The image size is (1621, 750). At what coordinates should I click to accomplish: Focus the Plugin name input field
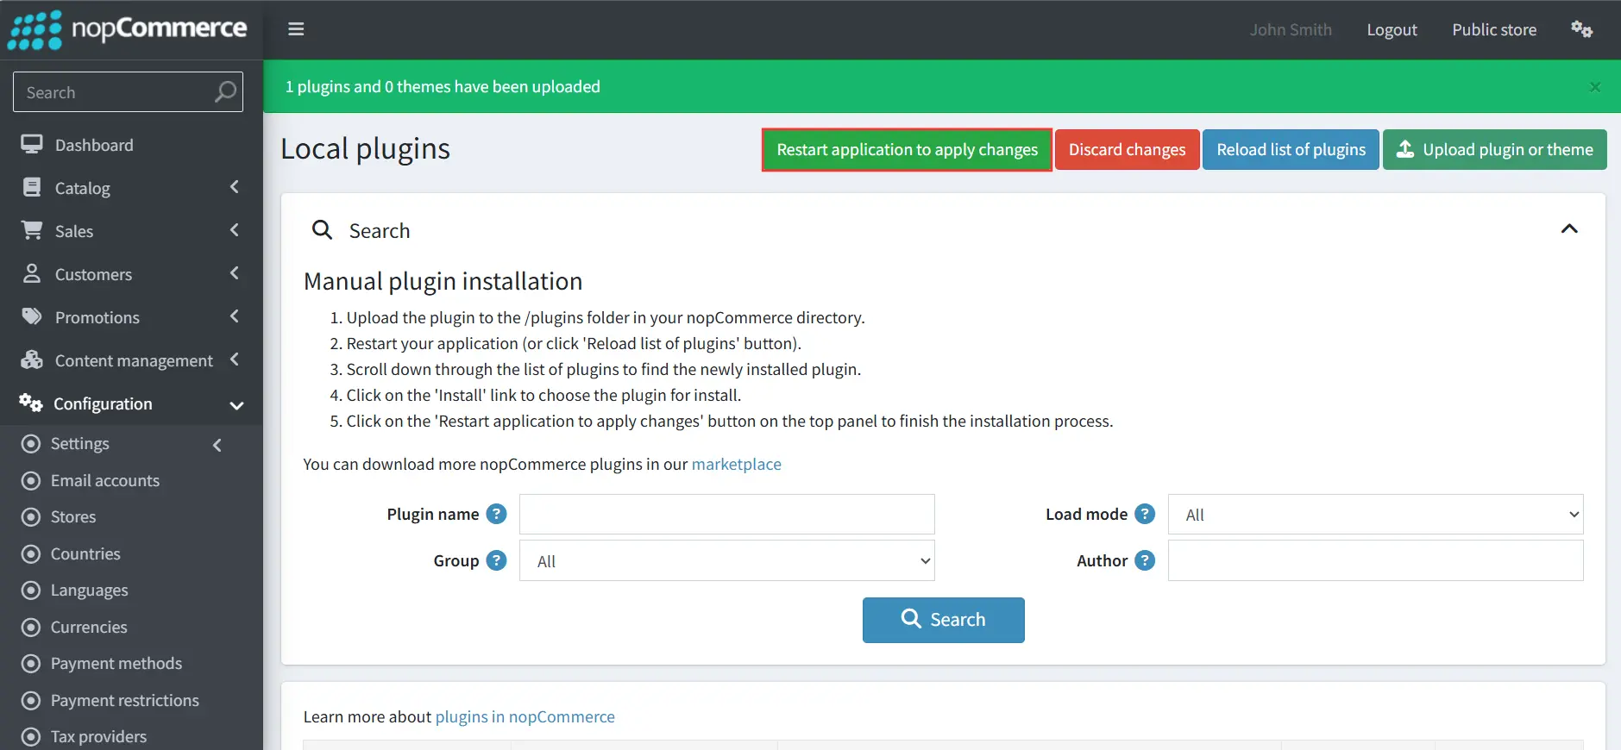[x=726, y=515]
